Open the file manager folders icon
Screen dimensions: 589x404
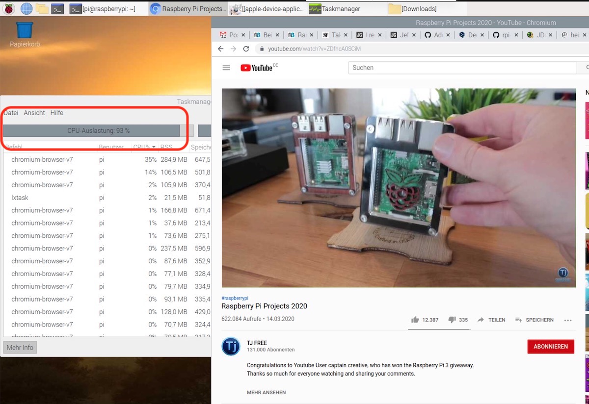[x=42, y=8]
